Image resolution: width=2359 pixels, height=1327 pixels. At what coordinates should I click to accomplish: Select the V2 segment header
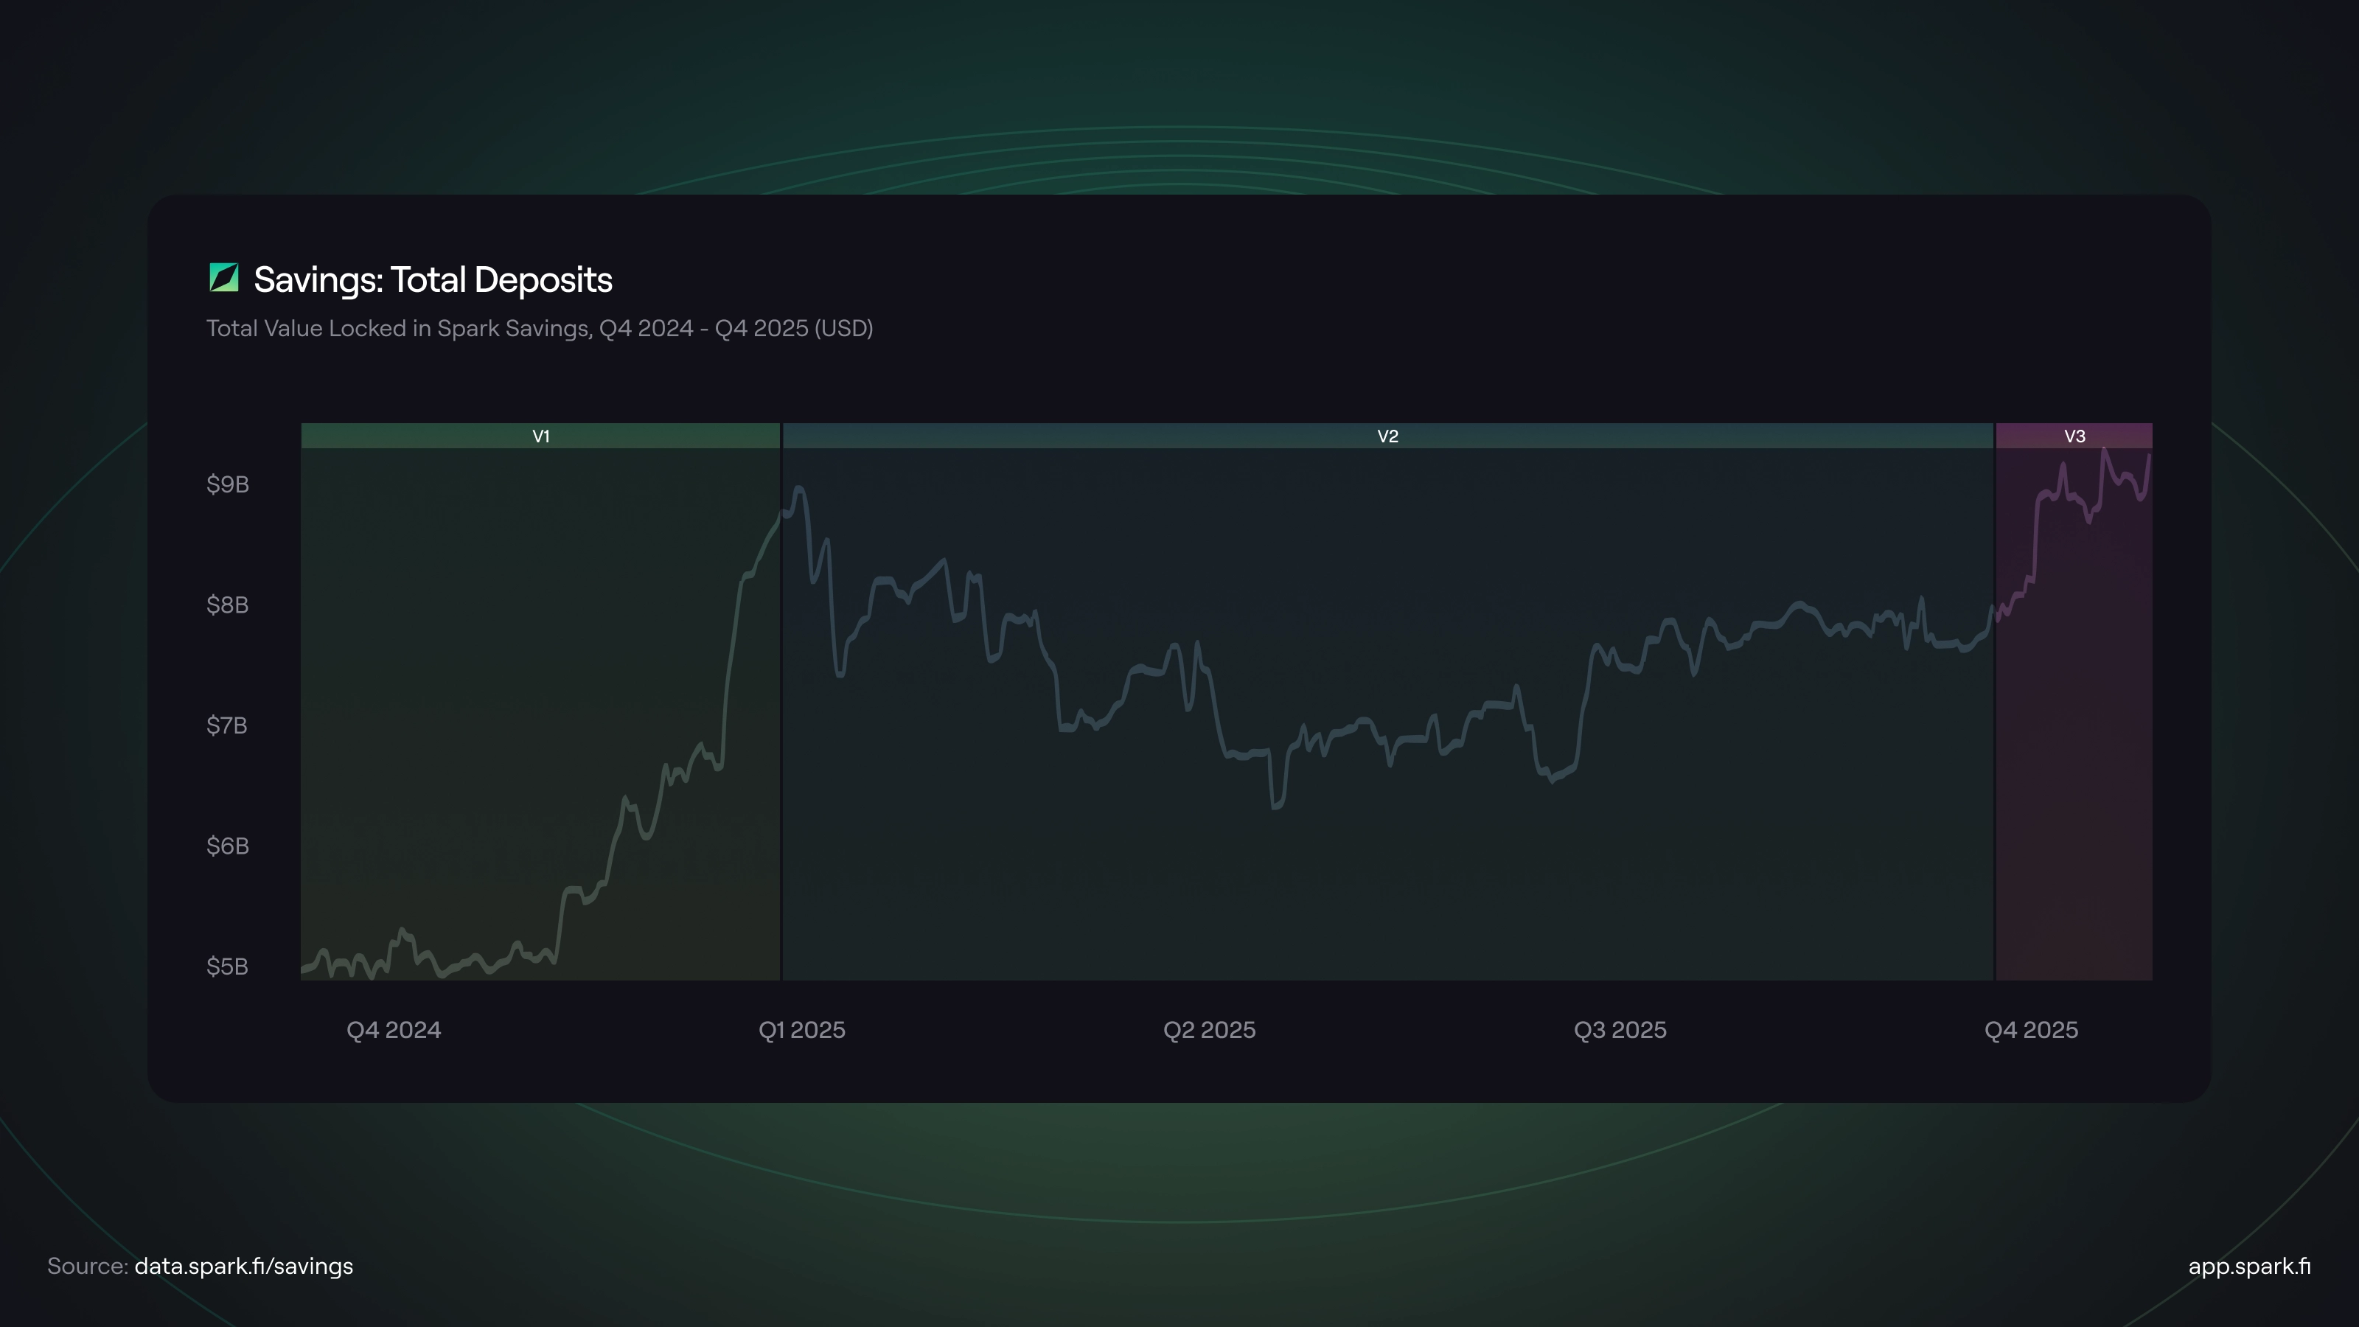1387,436
